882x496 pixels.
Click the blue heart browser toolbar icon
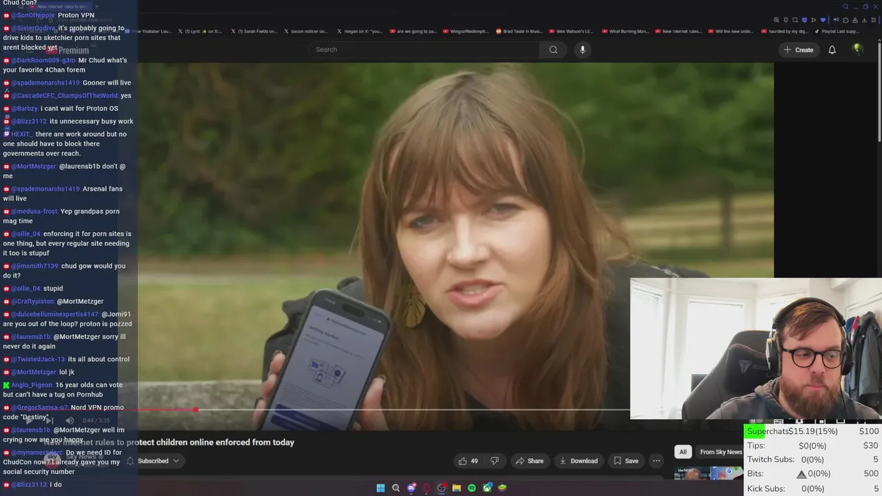tap(823, 20)
